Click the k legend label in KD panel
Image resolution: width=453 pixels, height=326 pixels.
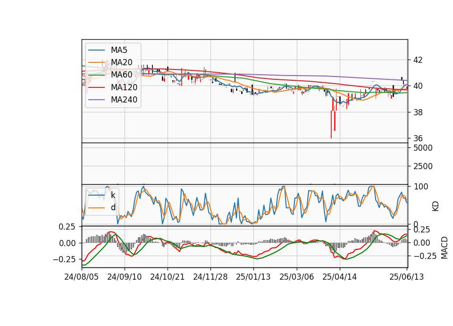pyautogui.click(x=113, y=195)
